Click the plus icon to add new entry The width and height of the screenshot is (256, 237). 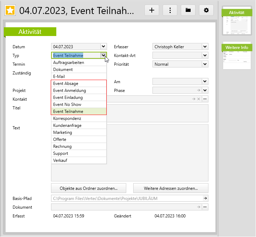pos(152,10)
